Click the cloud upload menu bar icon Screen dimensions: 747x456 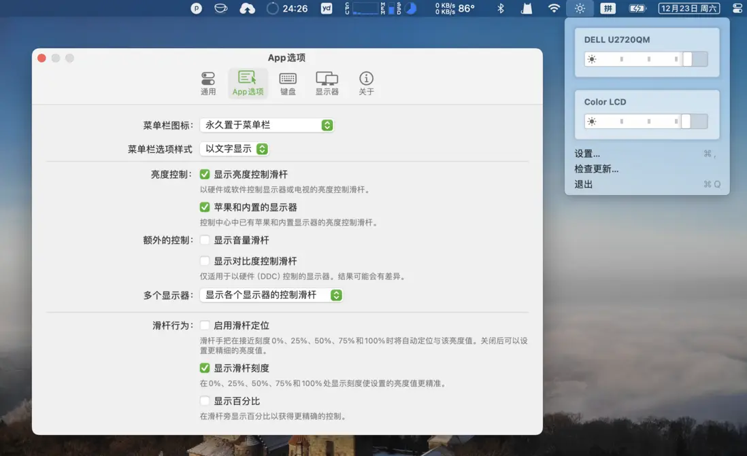click(247, 8)
